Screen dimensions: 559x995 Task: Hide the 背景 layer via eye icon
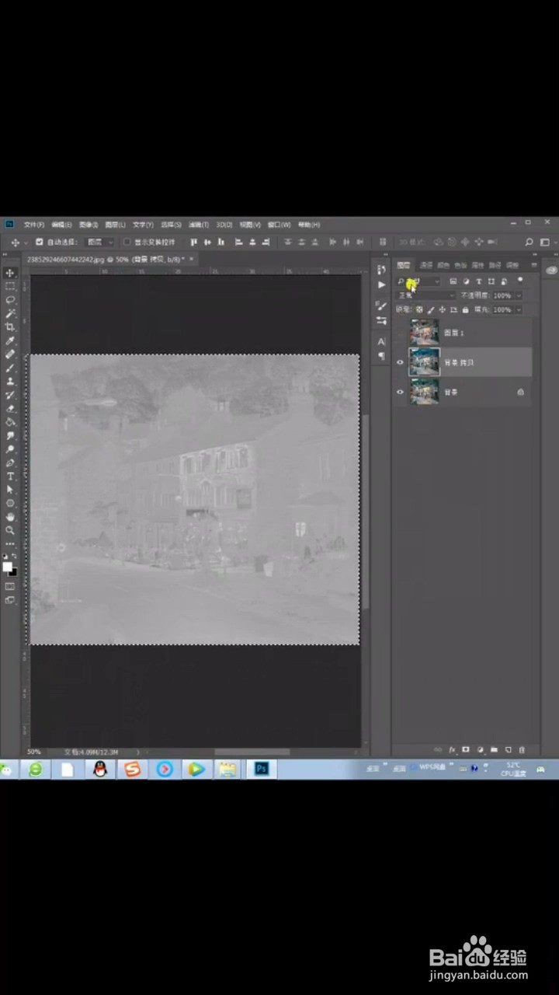tap(401, 392)
